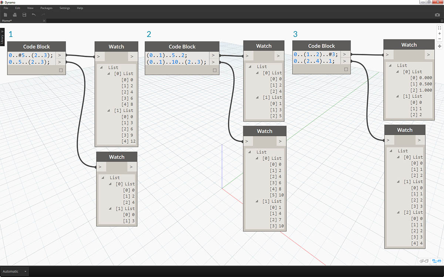Image resolution: width=444 pixels, height=277 pixels.
Task: Click the camera export image icon
Action: (x=437, y=15)
